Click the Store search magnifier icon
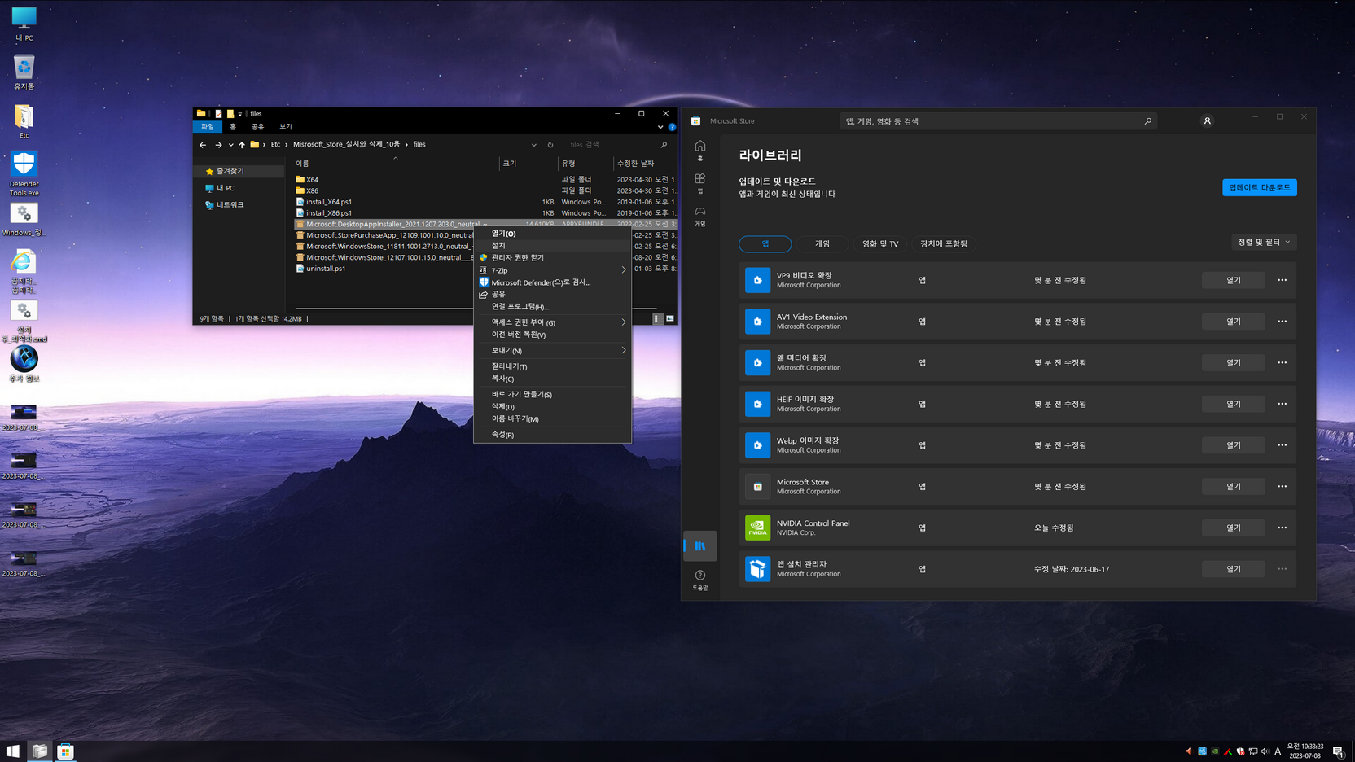 (x=1147, y=121)
